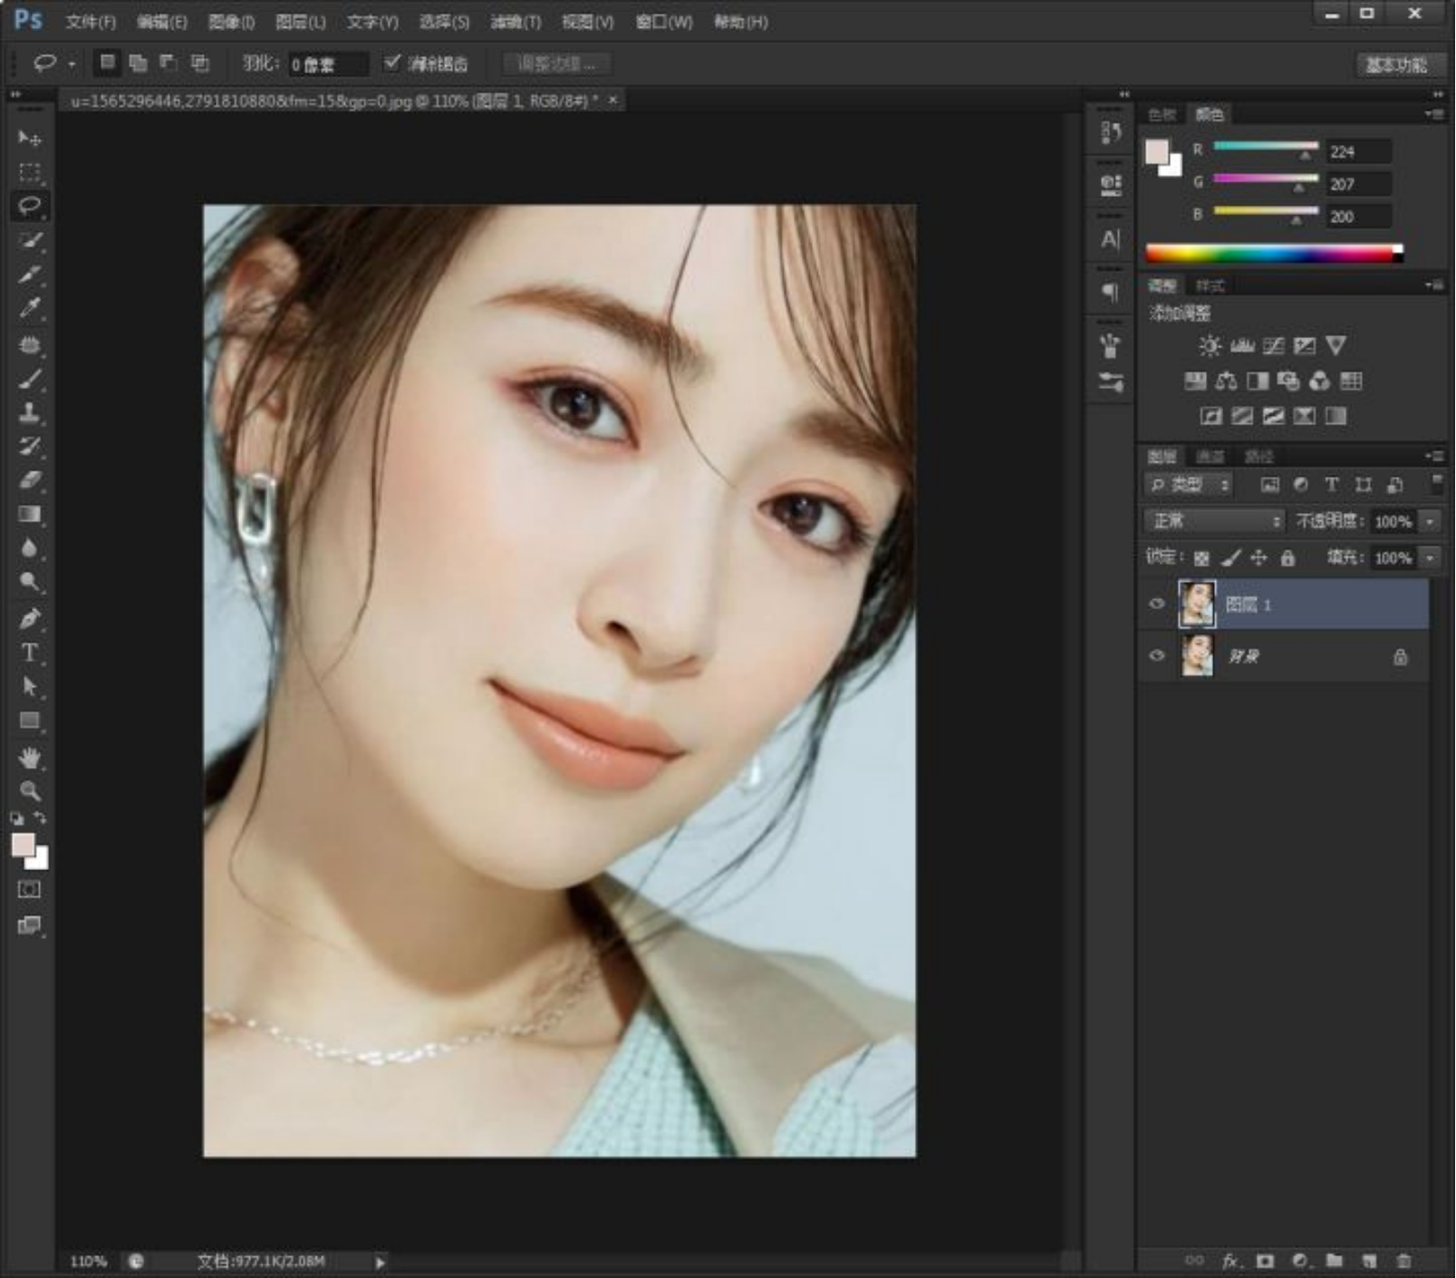
Task: Toggle visibility of the 背景 layer
Action: [x=1157, y=655]
